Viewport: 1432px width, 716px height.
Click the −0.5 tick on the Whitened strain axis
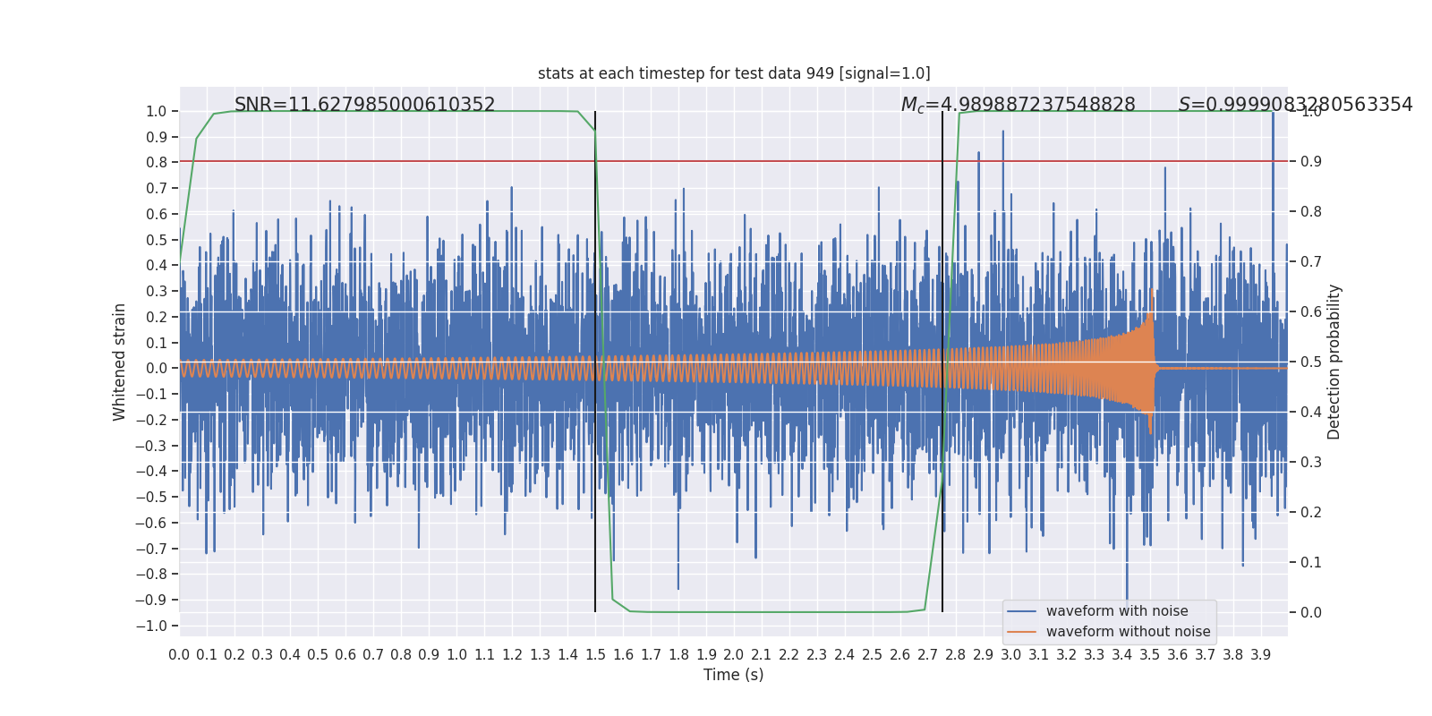151,498
